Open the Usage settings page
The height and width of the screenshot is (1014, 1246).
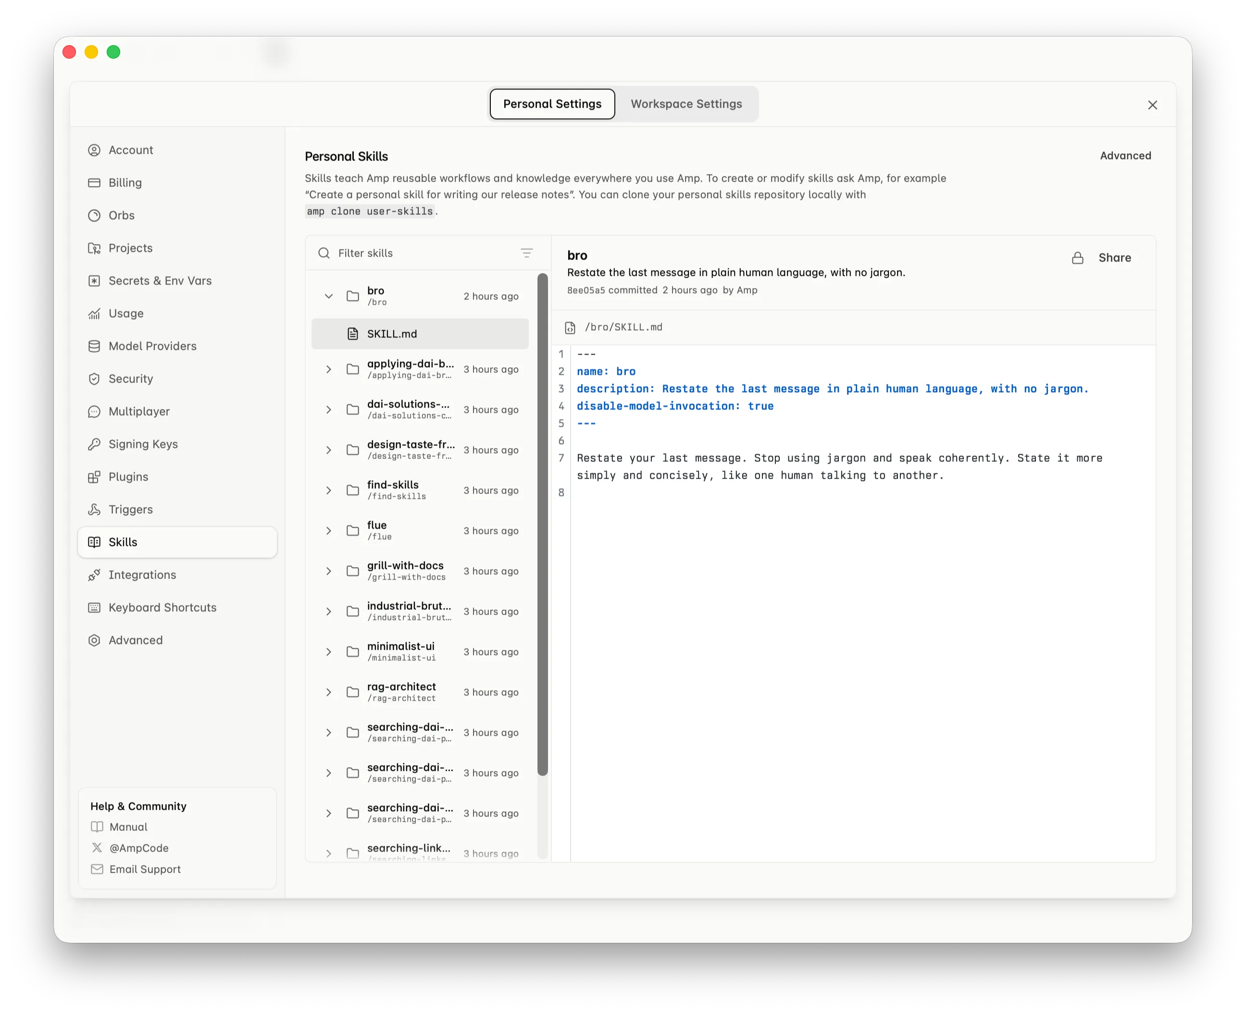[x=177, y=314]
